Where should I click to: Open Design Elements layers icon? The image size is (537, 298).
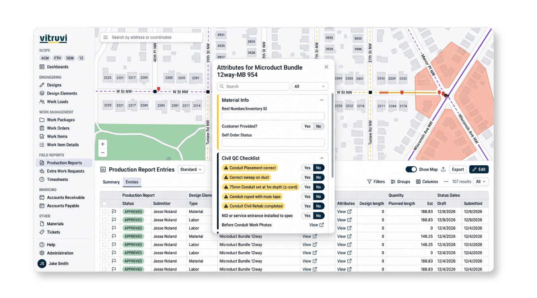tap(42, 93)
